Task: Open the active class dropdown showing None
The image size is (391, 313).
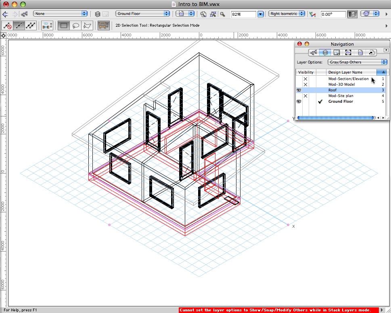Action: pos(60,14)
